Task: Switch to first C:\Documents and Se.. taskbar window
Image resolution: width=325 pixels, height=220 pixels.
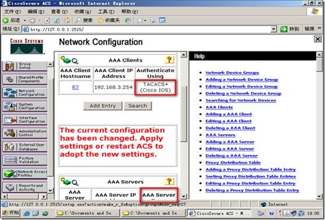Action: pyautogui.click(x=87, y=213)
